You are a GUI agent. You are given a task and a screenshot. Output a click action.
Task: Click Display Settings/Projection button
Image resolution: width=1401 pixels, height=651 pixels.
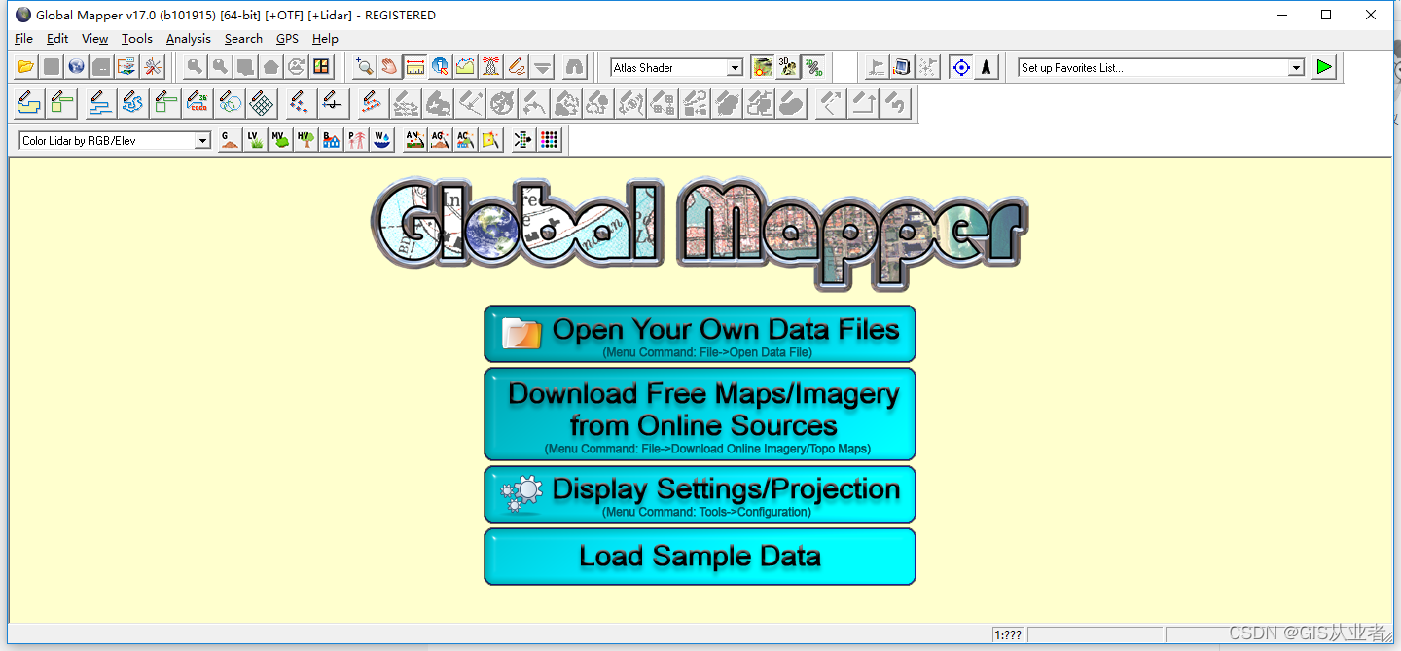[x=700, y=494]
